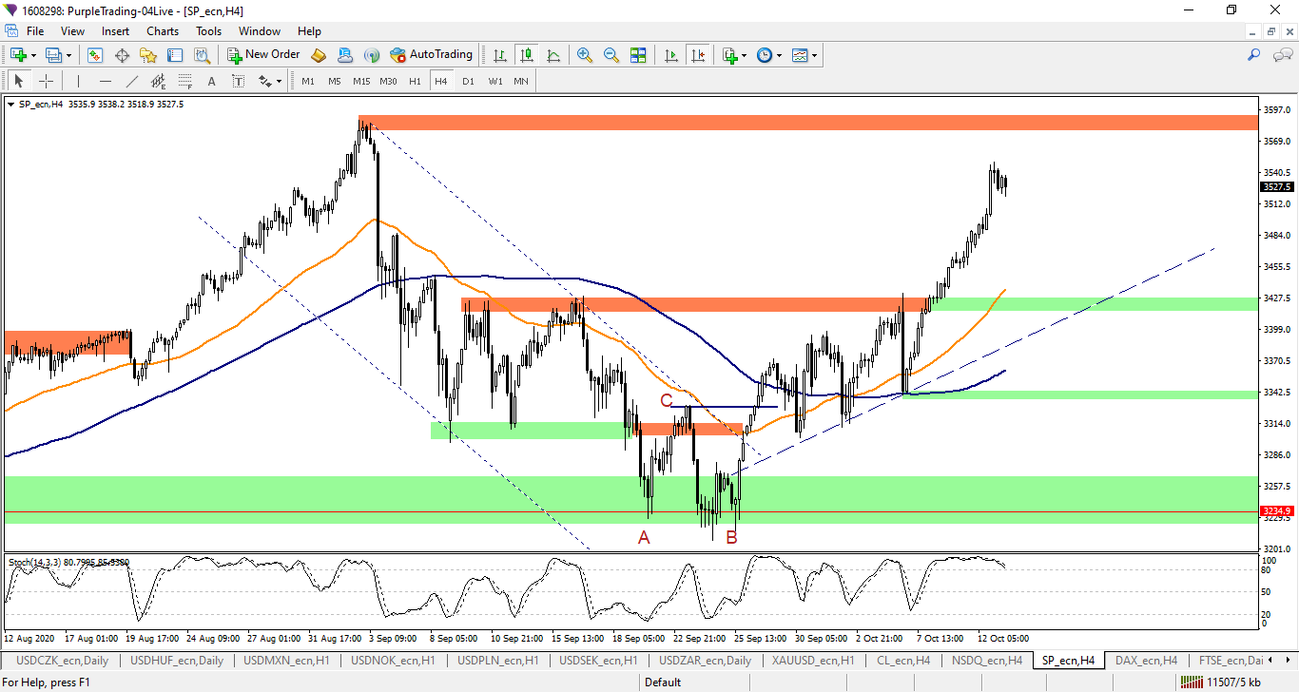Viewport: 1299px width, 692px height.
Task: Open the File menu
Action: pyautogui.click(x=35, y=31)
